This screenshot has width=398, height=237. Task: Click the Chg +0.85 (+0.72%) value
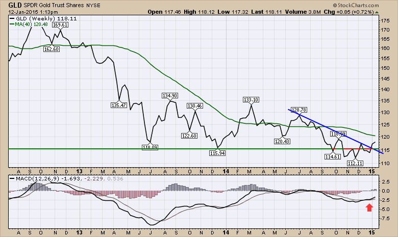[349, 12]
